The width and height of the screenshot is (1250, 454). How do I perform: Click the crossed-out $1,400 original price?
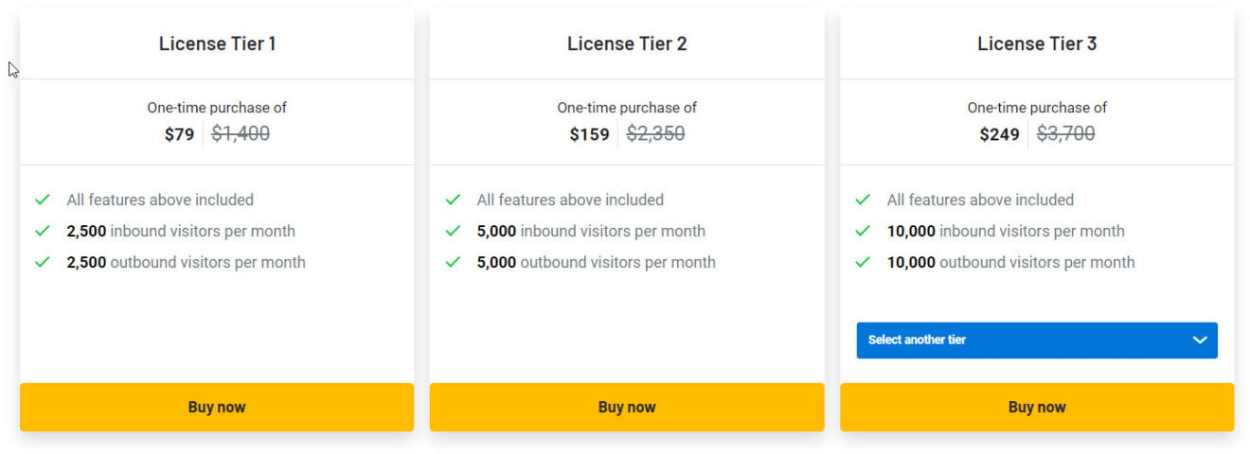241,134
